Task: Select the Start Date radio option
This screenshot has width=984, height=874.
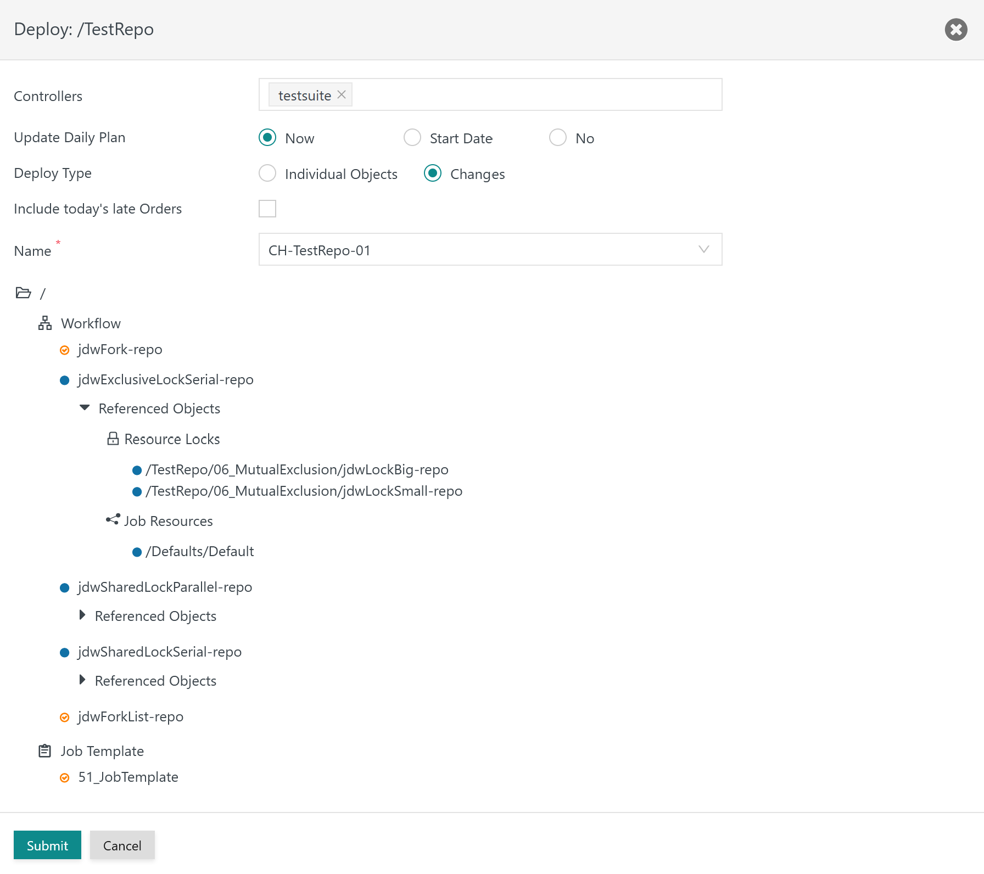Action: 412,137
